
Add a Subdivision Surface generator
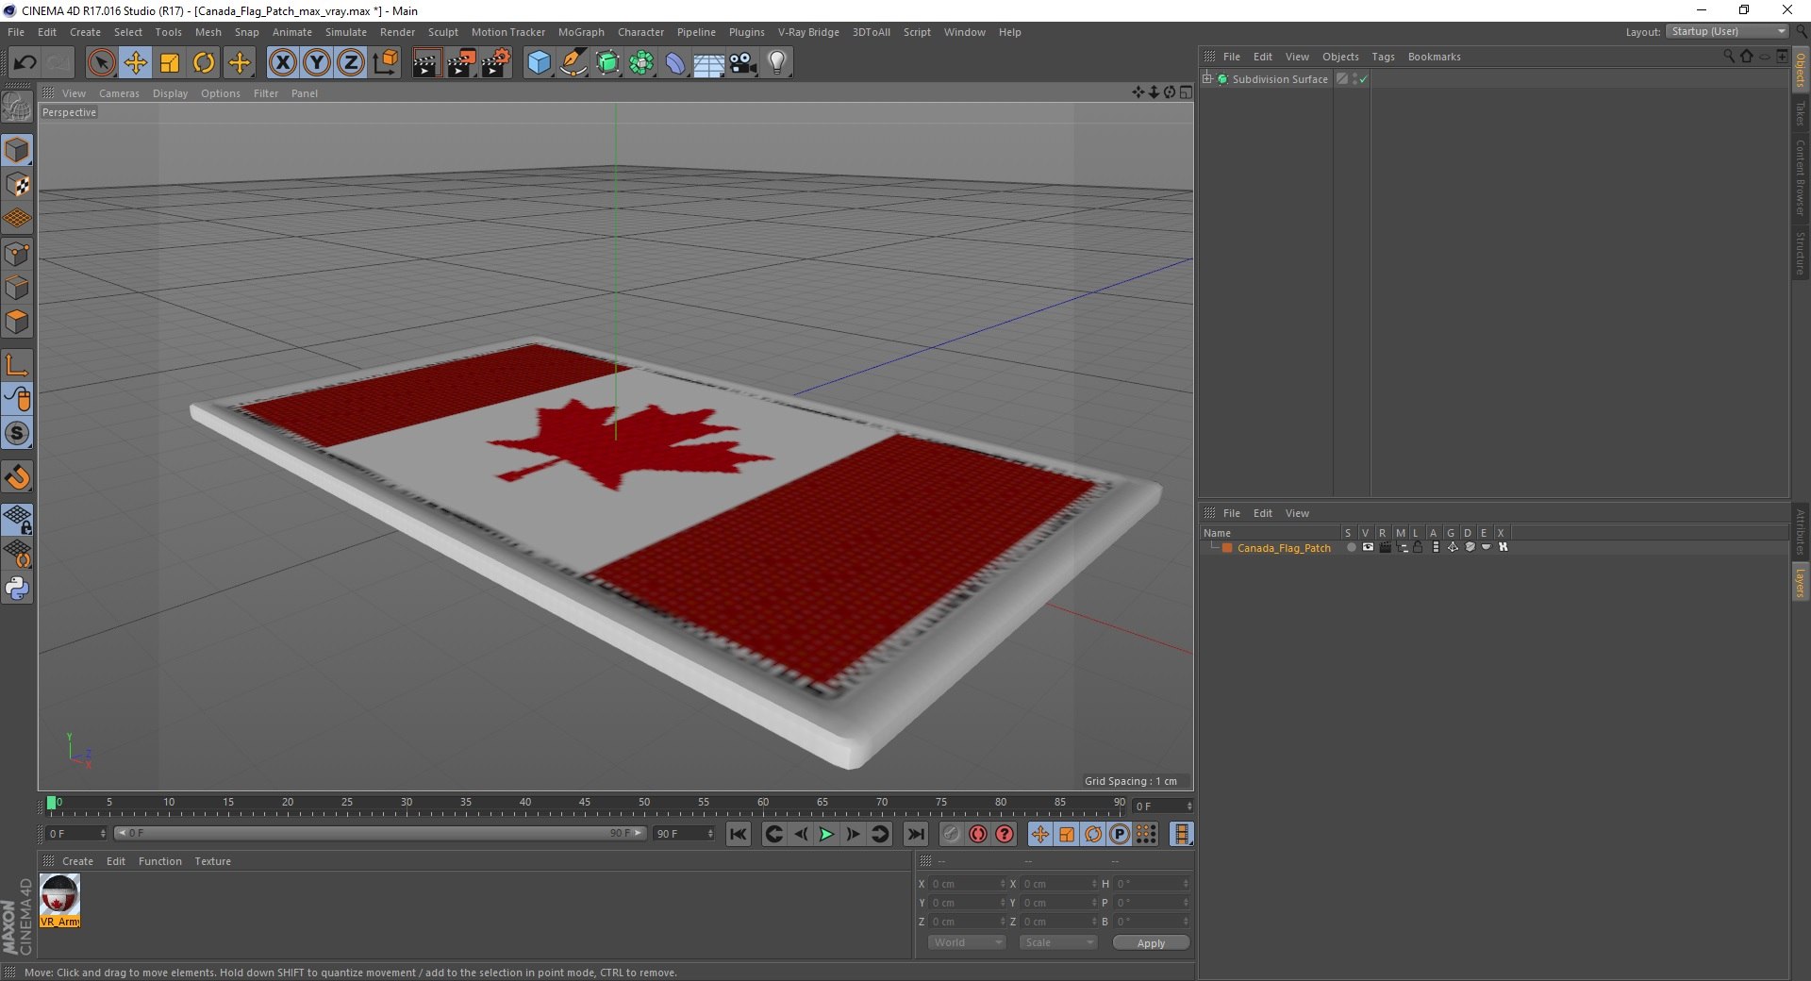pos(607,63)
